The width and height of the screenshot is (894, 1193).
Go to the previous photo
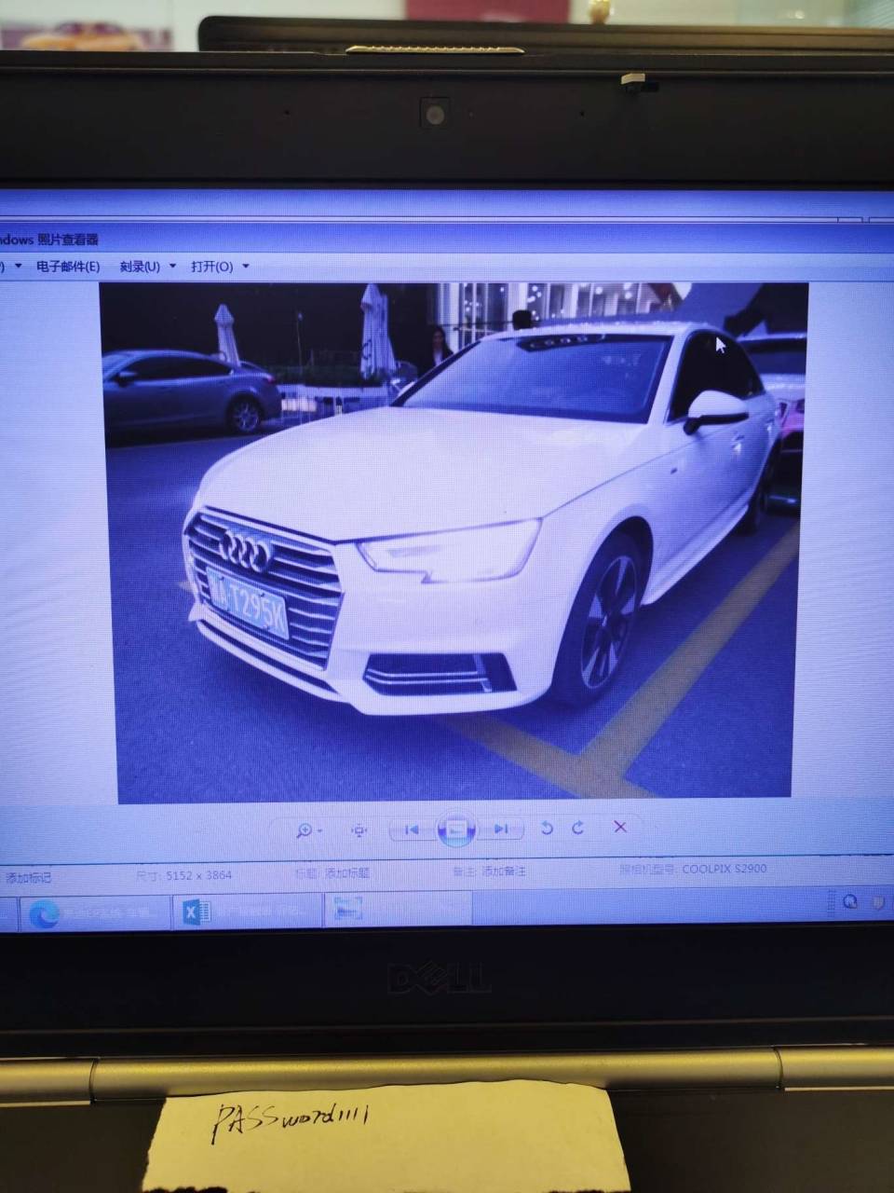[413, 830]
